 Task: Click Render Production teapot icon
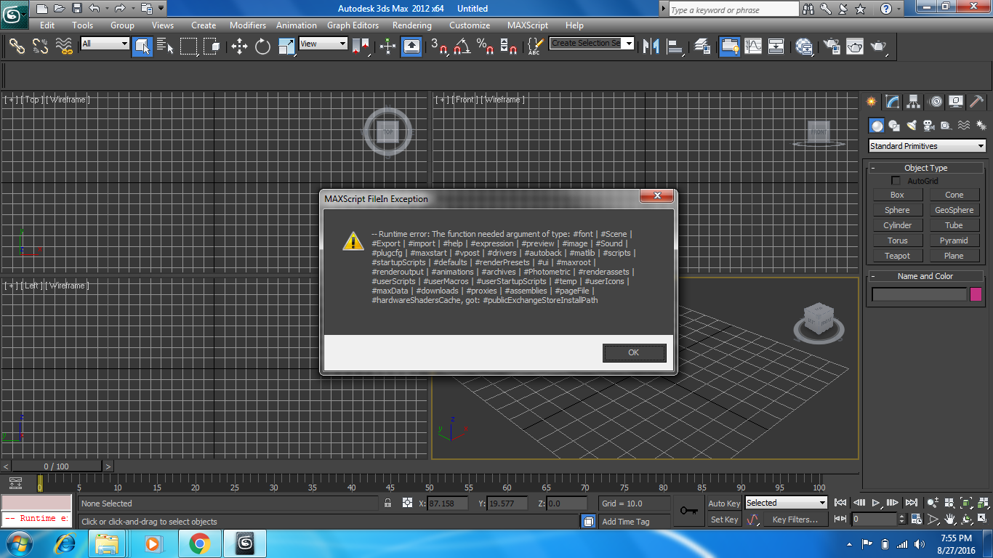879,46
